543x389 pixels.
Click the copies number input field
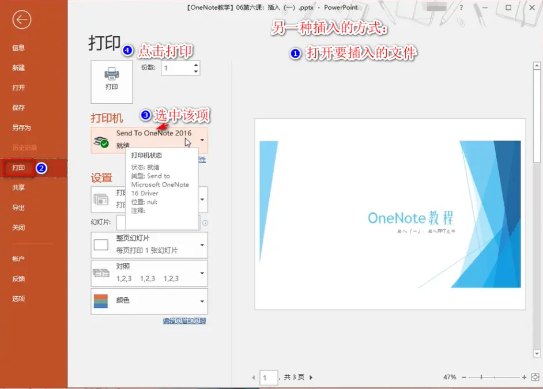click(x=177, y=68)
